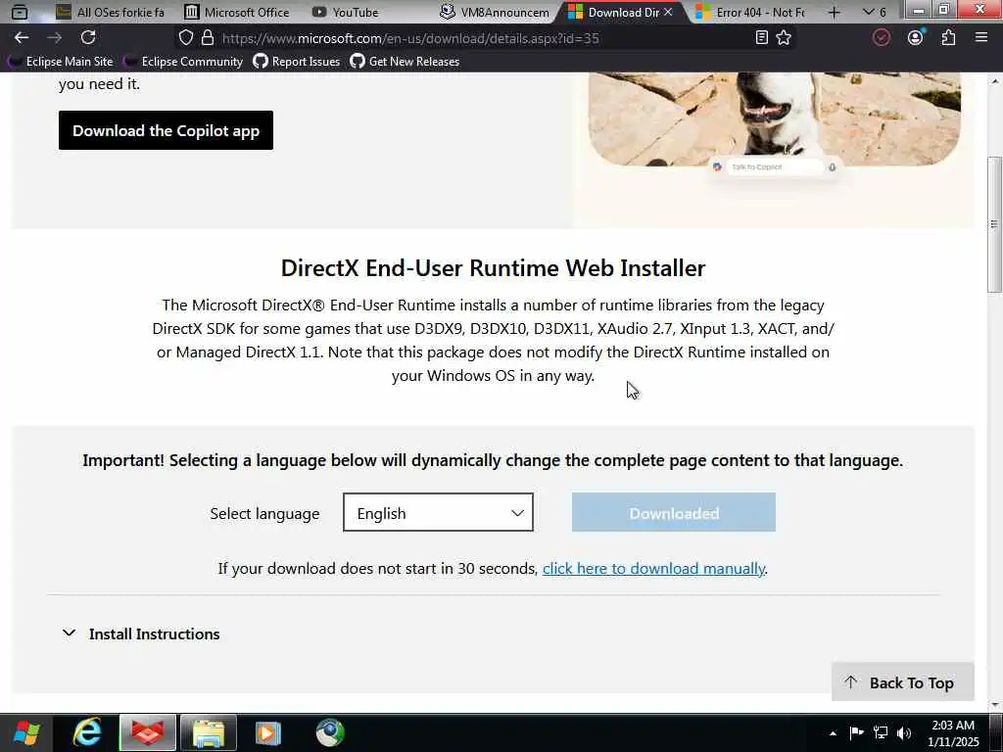Click the padlock site info icon
Screen dimensions: 1003x752
(x=208, y=38)
